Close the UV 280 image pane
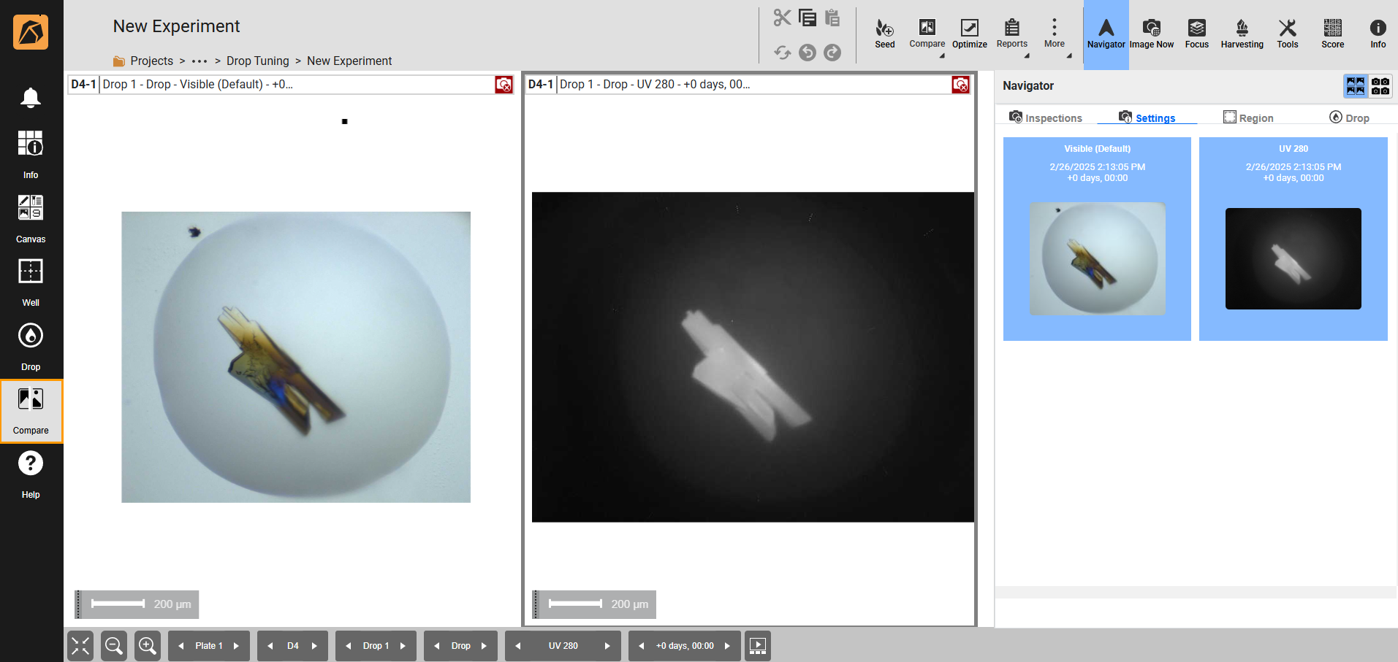 click(961, 85)
